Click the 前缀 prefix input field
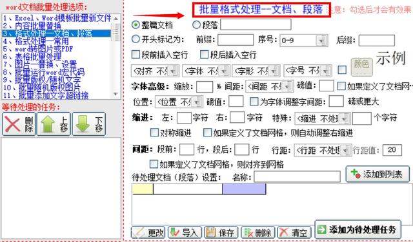The width and height of the screenshot is (413, 242). [236, 40]
